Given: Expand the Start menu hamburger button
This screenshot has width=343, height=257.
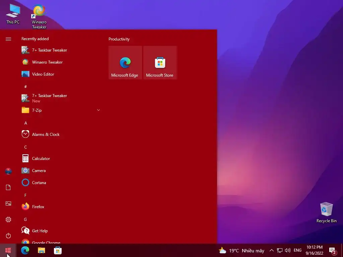Looking at the screenshot, I should (x=8, y=39).
